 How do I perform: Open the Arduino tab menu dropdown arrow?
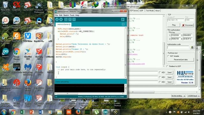[123, 24]
